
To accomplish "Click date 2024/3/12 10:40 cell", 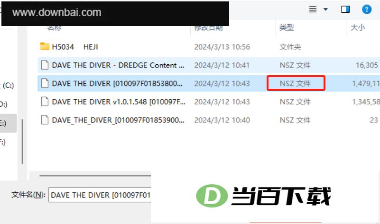I will [x=222, y=120].
